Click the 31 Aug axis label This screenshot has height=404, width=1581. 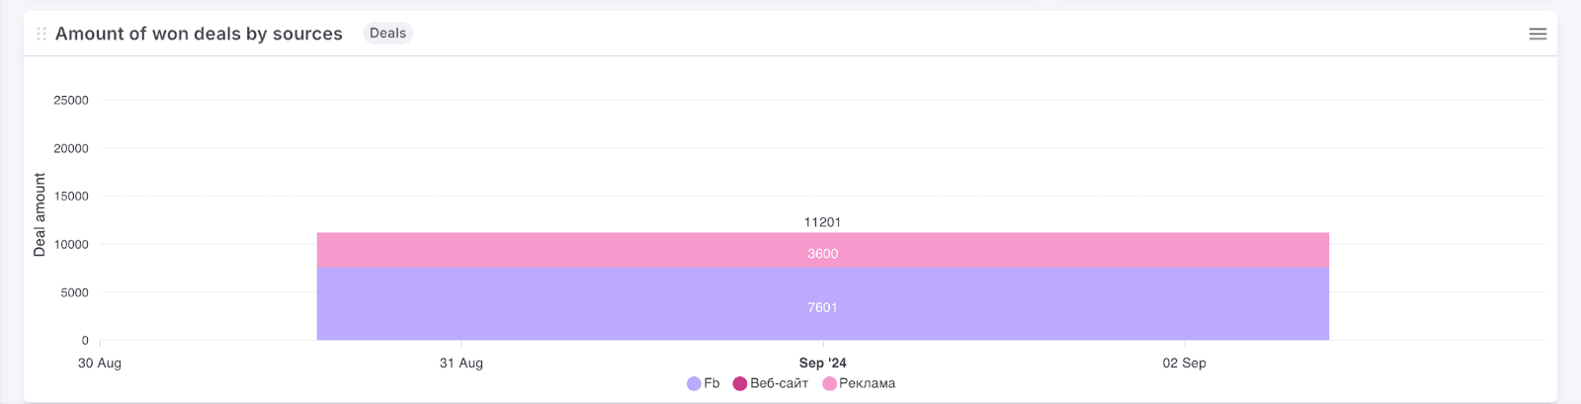point(461,363)
